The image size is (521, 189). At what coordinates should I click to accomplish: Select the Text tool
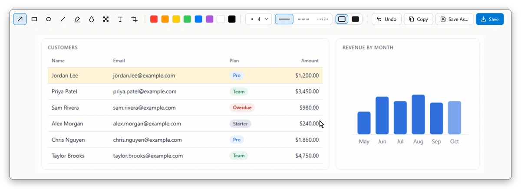(x=120, y=19)
